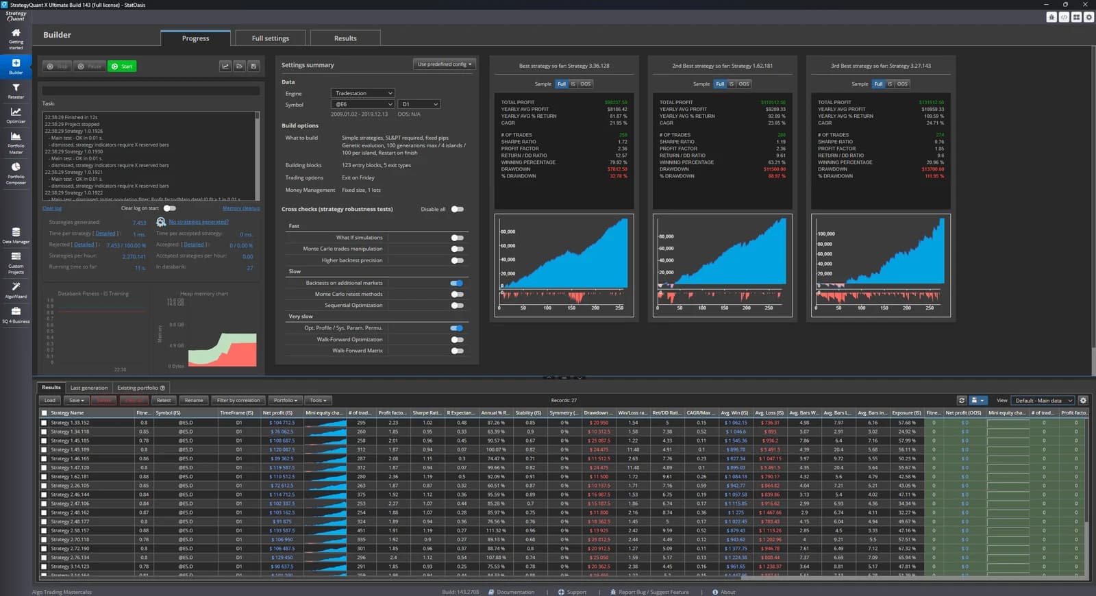Open the Getting started sidebar item

(16, 39)
